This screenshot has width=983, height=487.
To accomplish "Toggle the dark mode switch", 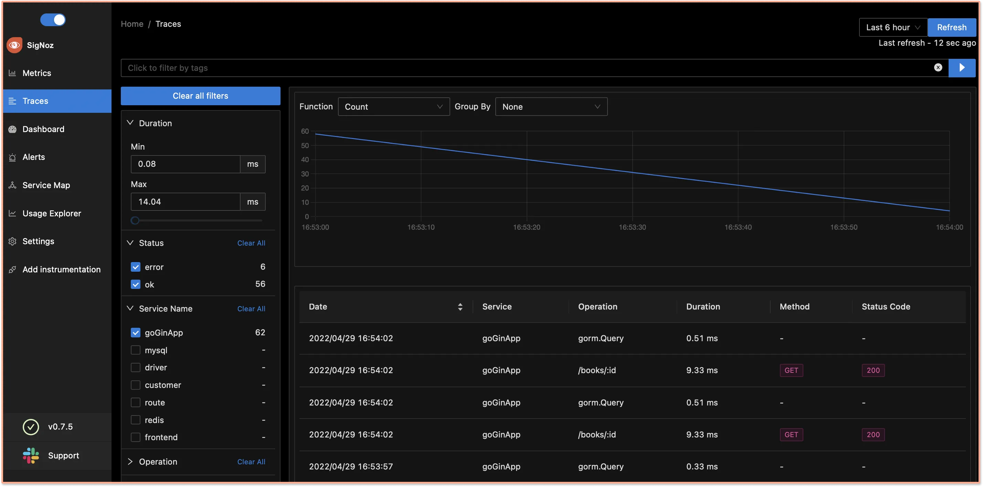I will click(53, 20).
